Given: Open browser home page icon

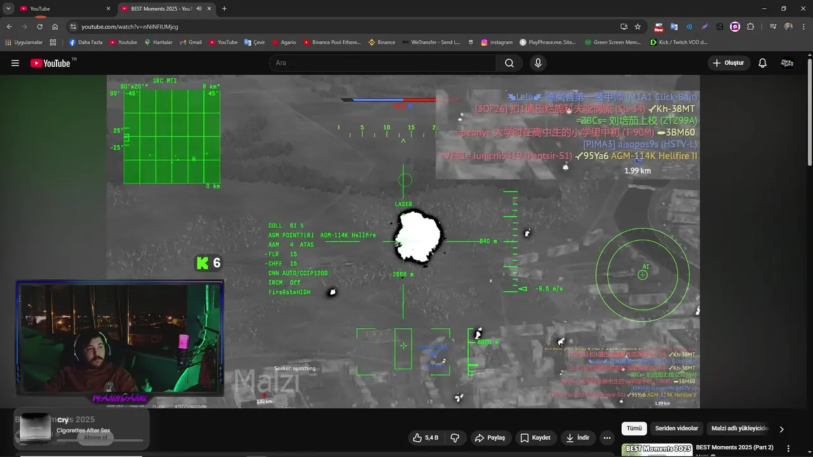Looking at the screenshot, I should (x=55, y=27).
